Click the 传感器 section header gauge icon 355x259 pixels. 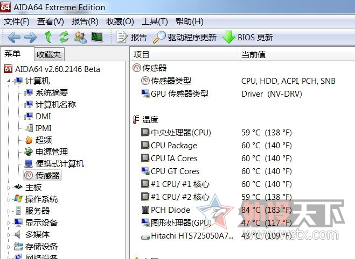tap(136, 68)
